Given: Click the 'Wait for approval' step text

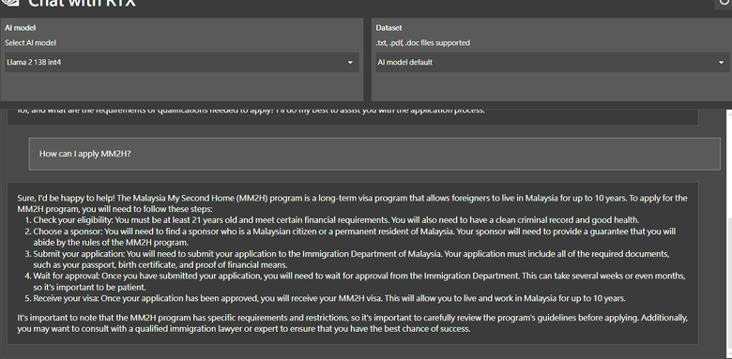Looking at the screenshot, I should [359, 281].
